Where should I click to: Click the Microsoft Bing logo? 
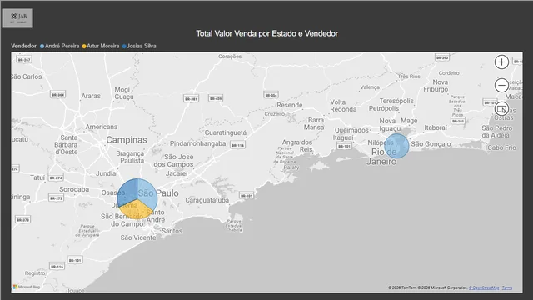pyautogui.click(x=27, y=287)
